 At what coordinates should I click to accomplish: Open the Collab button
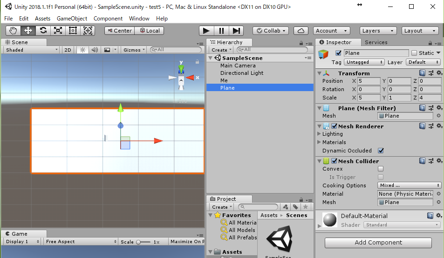pyautogui.click(x=271, y=31)
